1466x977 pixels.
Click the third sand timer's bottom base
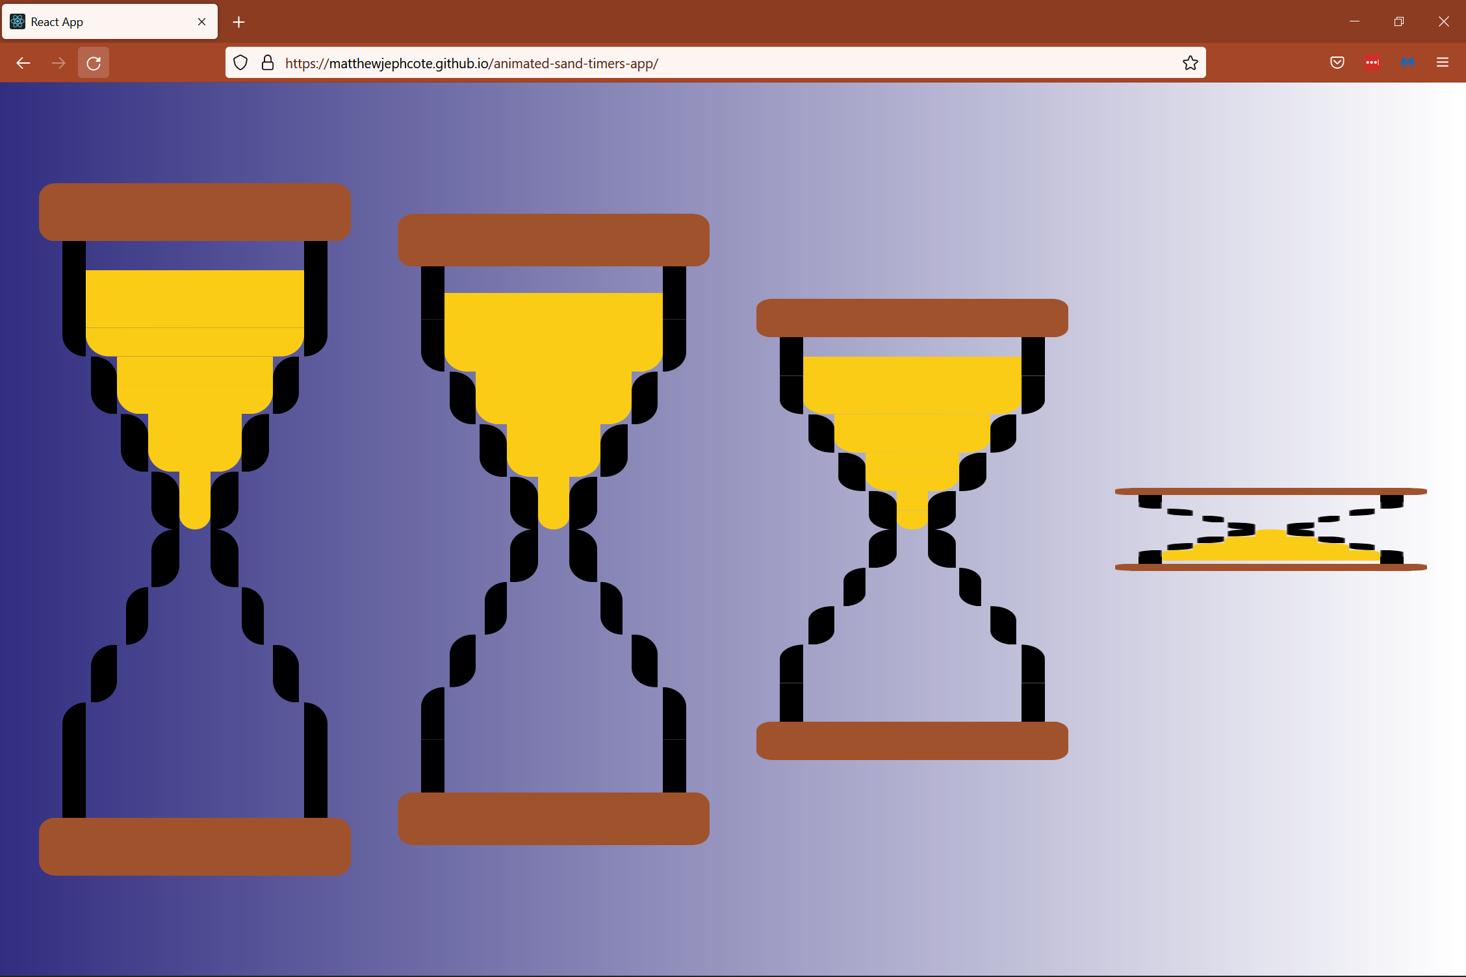point(912,741)
